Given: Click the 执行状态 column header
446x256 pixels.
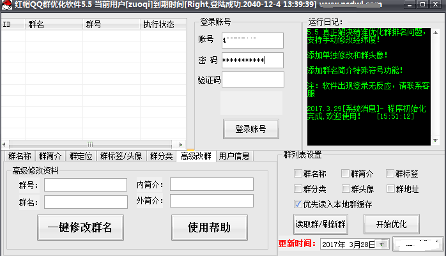Looking at the screenshot, I should pyautogui.click(x=164, y=24).
